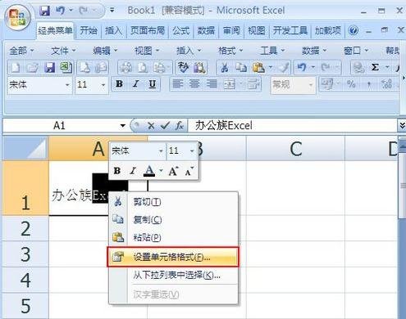Open the Name Box dropdown arrow

point(123,126)
